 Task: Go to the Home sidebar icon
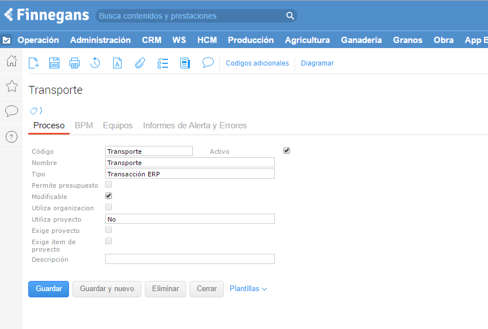tap(11, 60)
